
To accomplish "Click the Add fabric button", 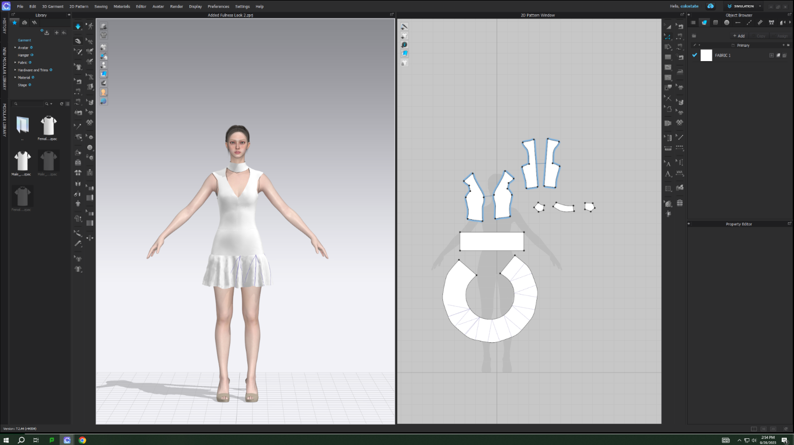I will [739, 36].
